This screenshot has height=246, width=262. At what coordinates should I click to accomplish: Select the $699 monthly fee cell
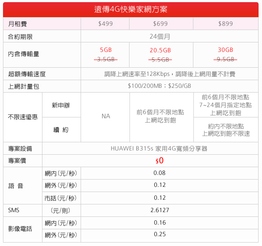click(160, 24)
